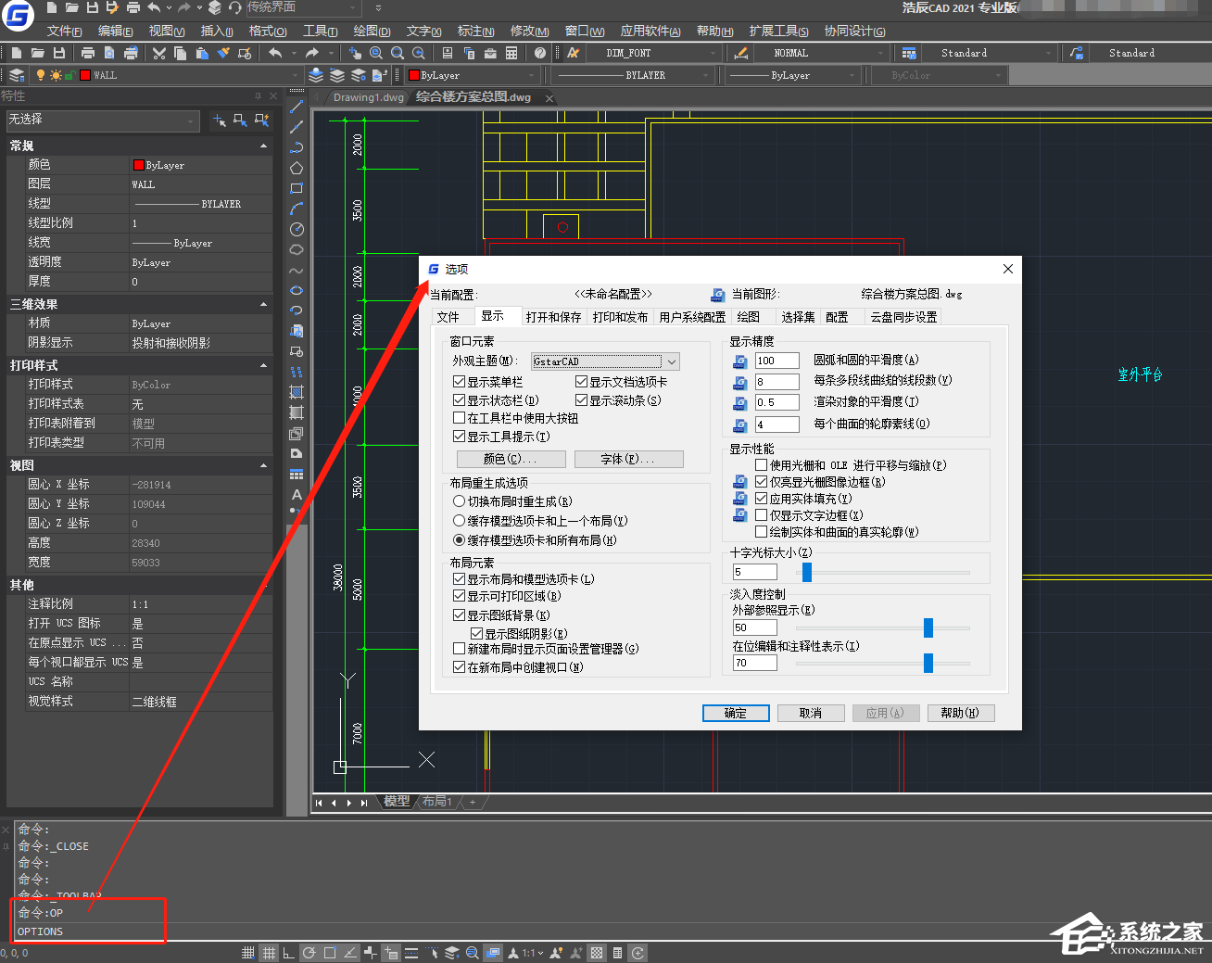Toggle Ortho mode in the status bar
1212x963 pixels.
click(x=287, y=953)
